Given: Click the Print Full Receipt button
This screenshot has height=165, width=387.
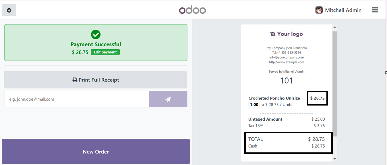Looking at the screenshot, I should pyautogui.click(x=96, y=80).
